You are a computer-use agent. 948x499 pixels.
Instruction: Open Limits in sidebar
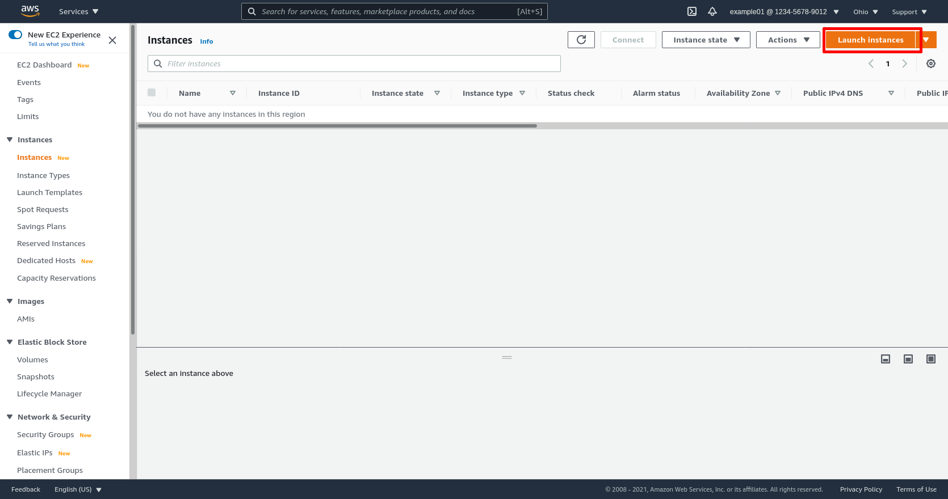28,116
